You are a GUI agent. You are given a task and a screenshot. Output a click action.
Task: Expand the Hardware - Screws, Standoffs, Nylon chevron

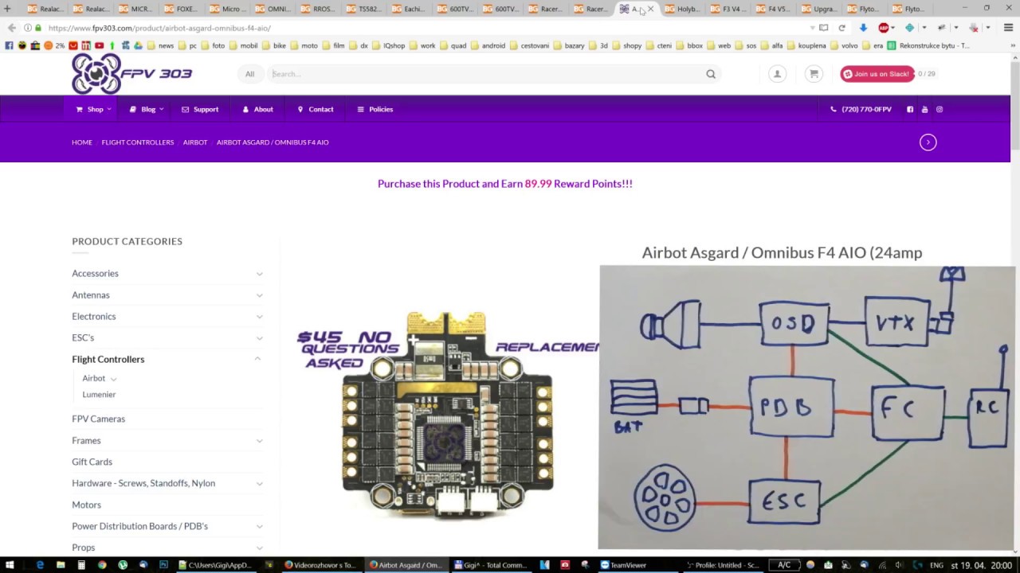tap(259, 484)
